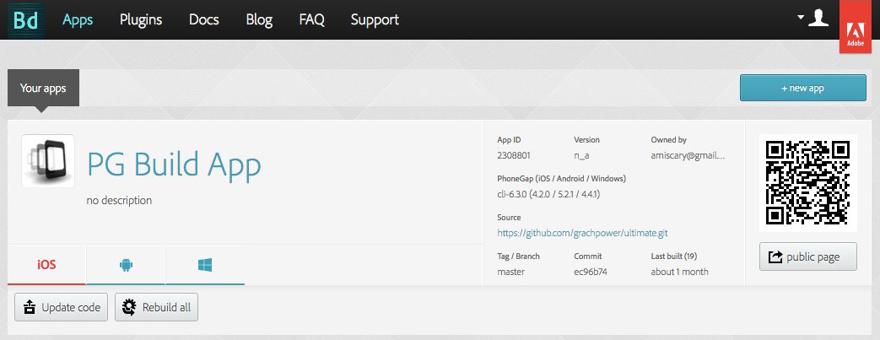Click the 'Source' label
The height and width of the screenshot is (340, 880).
click(x=509, y=217)
